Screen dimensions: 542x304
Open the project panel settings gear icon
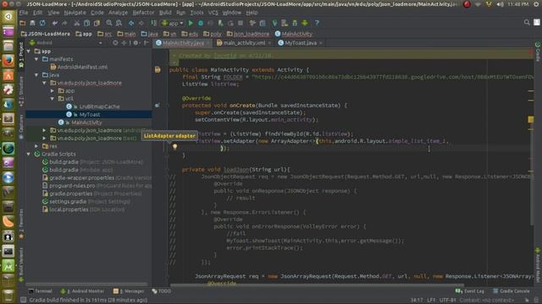[x=135, y=43]
